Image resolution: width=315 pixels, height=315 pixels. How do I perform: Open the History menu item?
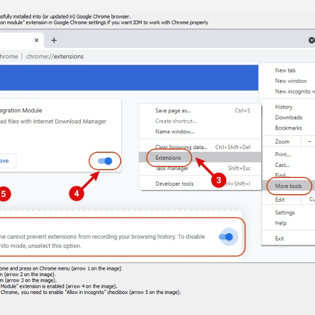(284, 107)
